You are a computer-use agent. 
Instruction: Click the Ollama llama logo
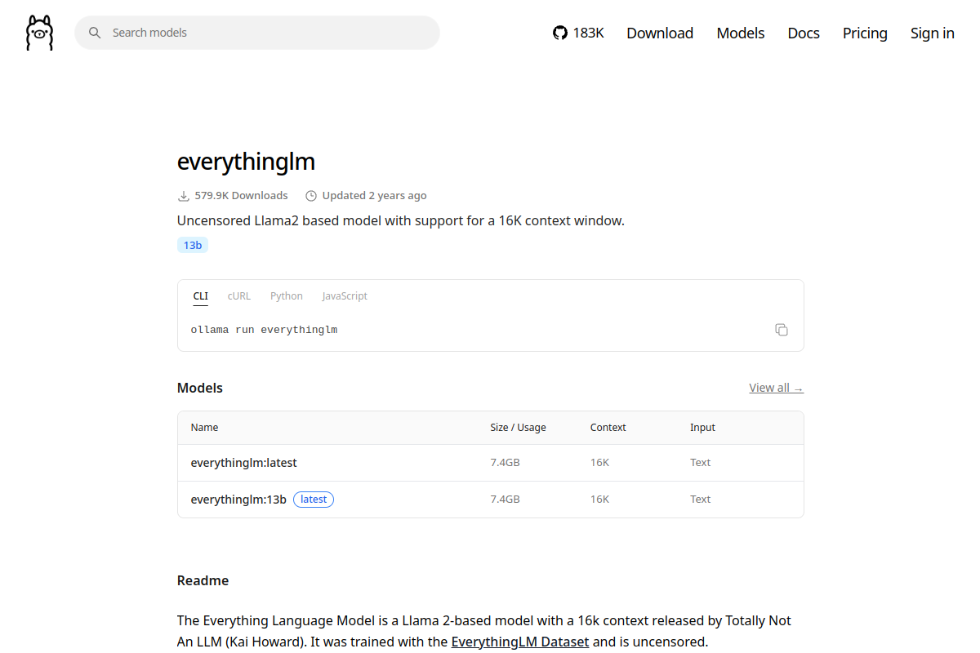39,33
